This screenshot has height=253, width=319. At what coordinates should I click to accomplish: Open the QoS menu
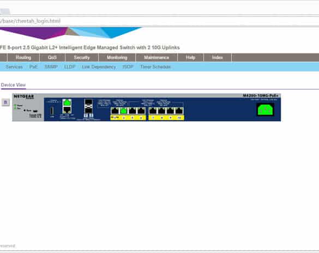coord(52,58)
